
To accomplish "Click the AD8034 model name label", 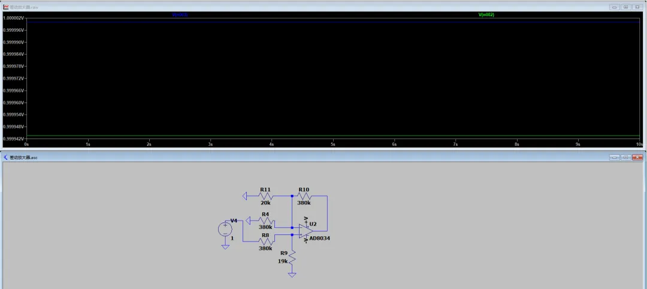I will [320, 238].
